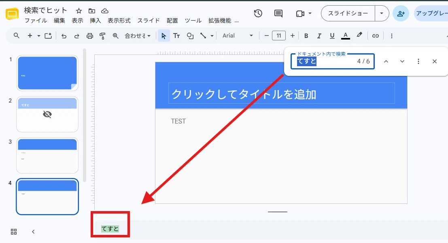
Task: Open version history clock icon
Action: (258, 13)
